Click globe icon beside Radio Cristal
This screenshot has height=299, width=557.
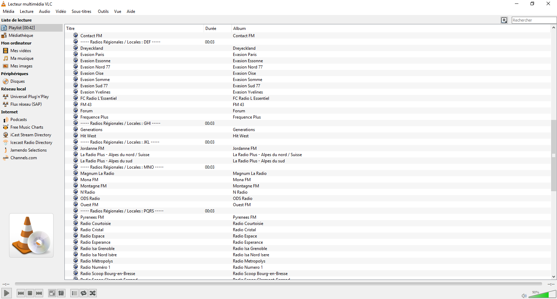pos(76,229)
